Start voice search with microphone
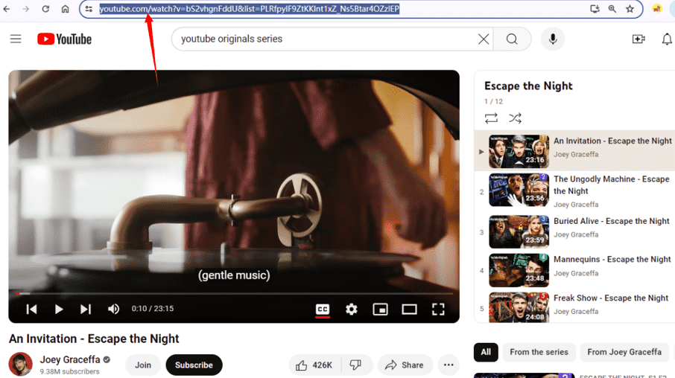 pyautogui.click(x=553, y=39)
